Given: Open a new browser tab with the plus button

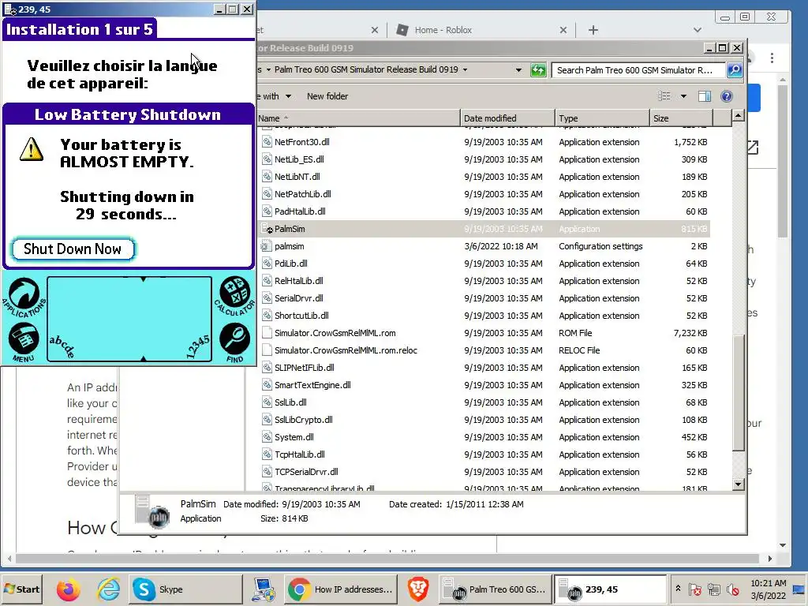Looking at the screenshot, I should tap(593, 30).
